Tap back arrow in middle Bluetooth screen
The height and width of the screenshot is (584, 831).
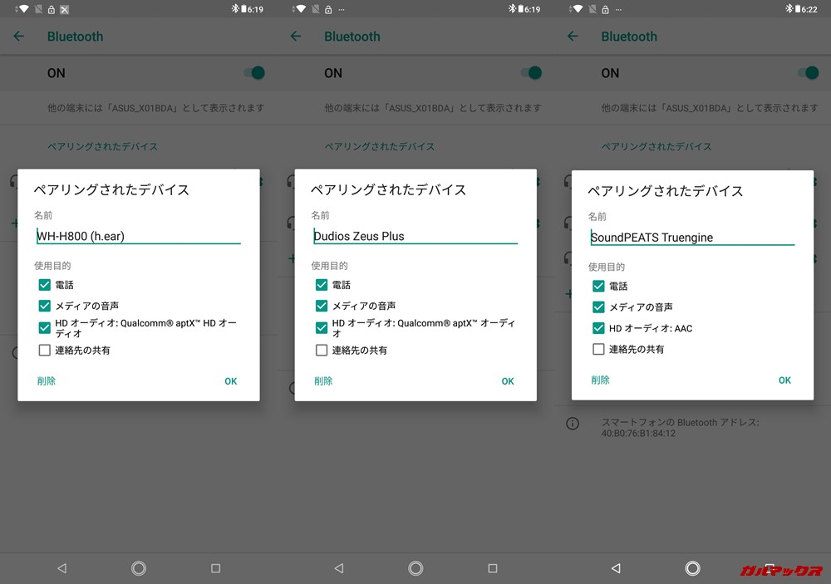click(295, 37)
